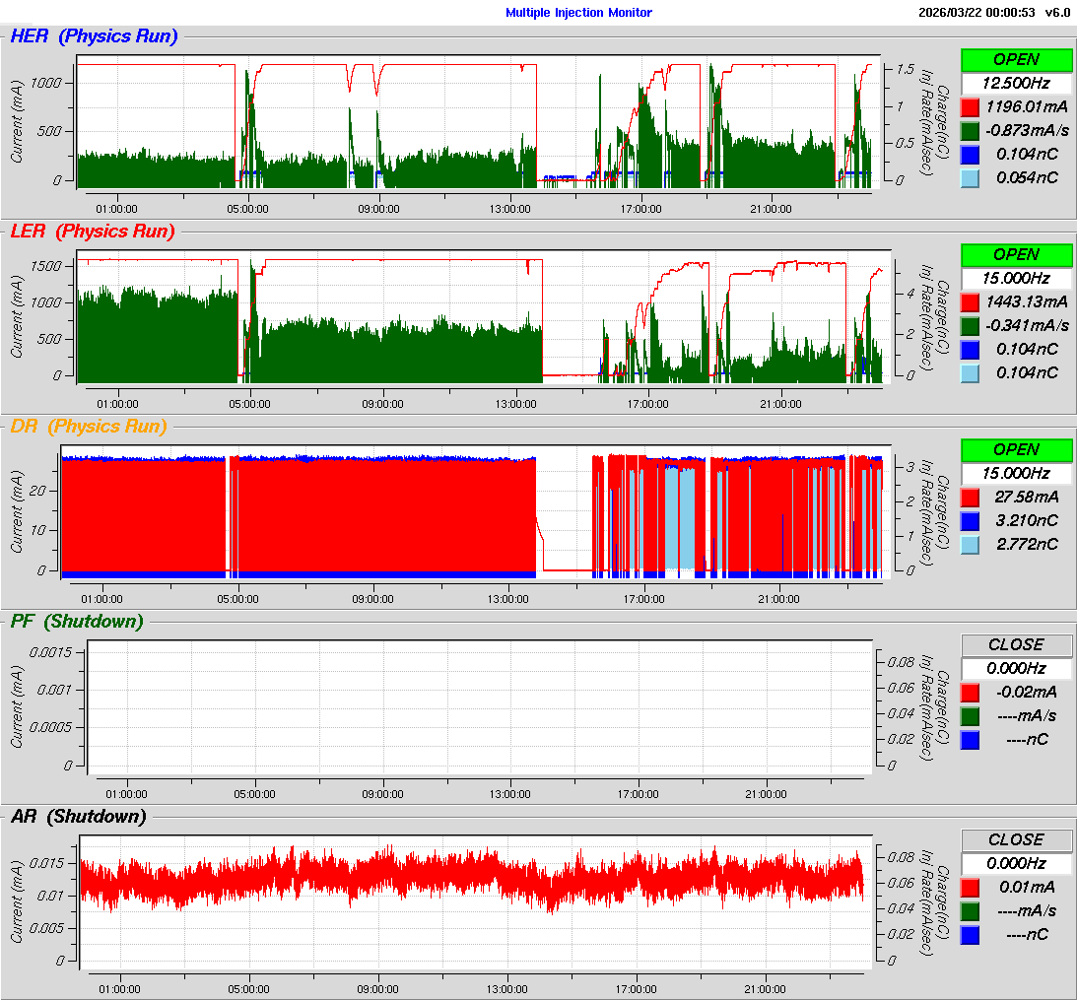Click the DR (Physics Run) section title
The height and width of the screenshot is (1000, 1077).
(88, 427)
